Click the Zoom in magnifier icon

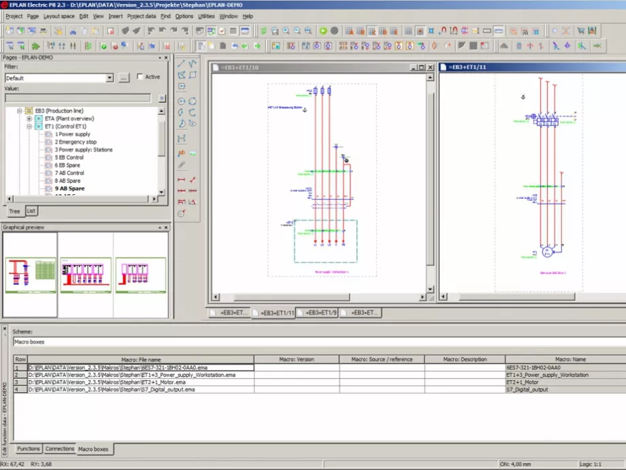tap(286, 31)
